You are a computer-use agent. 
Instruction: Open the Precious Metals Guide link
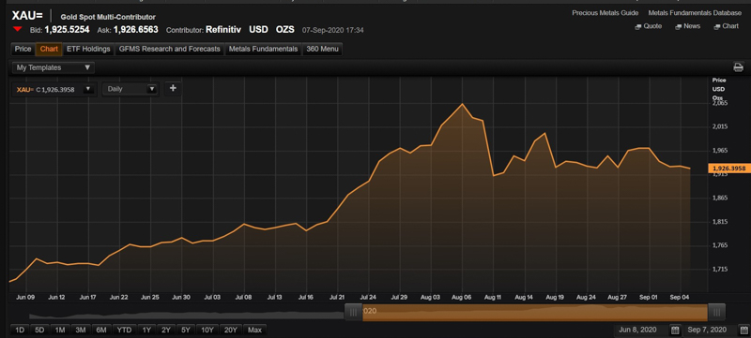coord(605,13)
